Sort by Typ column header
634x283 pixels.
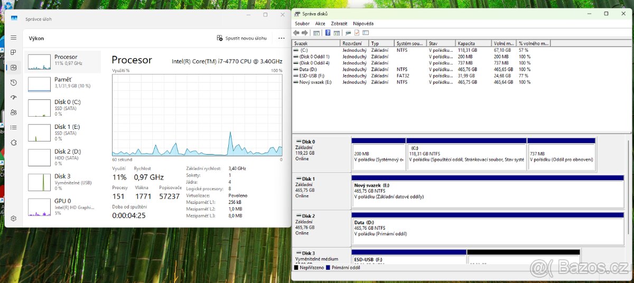tap(382, 43)
